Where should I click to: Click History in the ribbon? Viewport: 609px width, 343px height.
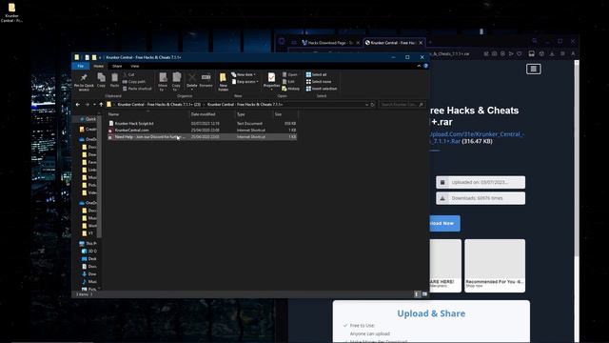click(x=291, y=89)
